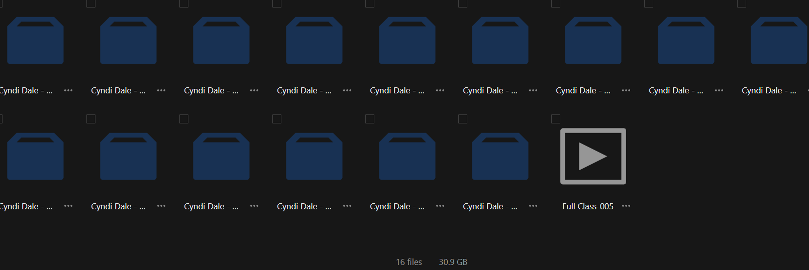
Task: Open the fourth folder icon in bottom row
Action: point(314,156)
